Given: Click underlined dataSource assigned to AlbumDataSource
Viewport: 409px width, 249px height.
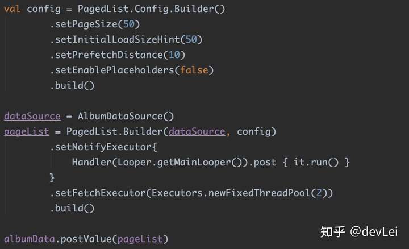Looking at the screenshot, I should point(32,117).
